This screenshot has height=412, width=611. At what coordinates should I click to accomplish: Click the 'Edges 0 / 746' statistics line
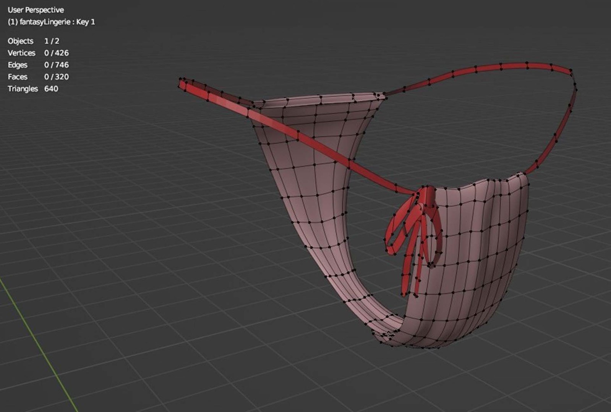(x=38, y=65)
